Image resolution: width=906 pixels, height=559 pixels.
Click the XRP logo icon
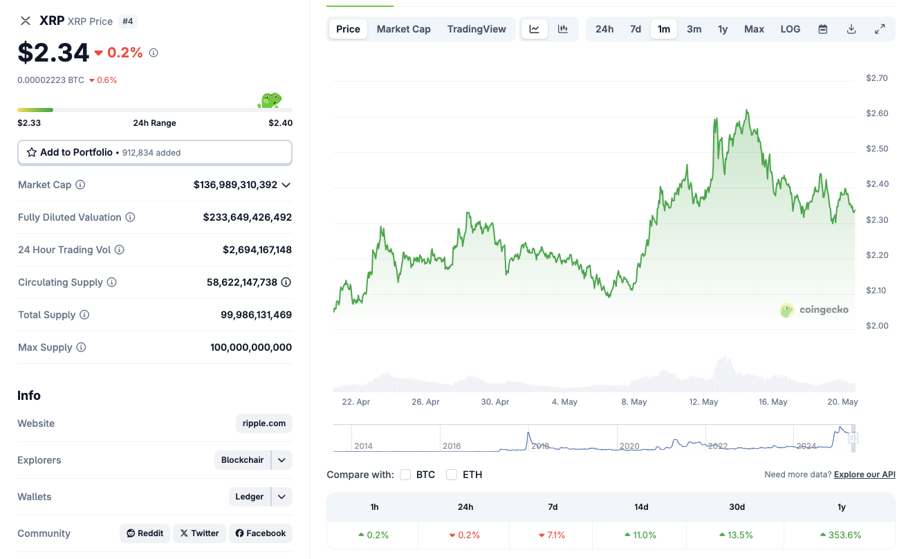pos(26,21)
